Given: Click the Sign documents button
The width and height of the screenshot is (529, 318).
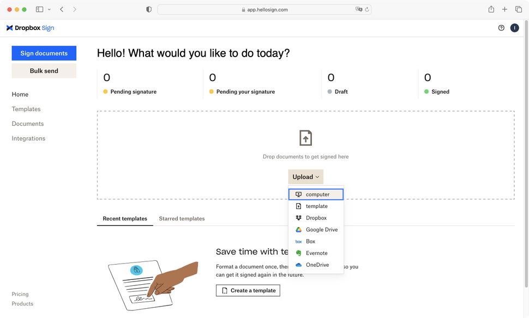Looking at the screenshot, I should click(44, 53).
